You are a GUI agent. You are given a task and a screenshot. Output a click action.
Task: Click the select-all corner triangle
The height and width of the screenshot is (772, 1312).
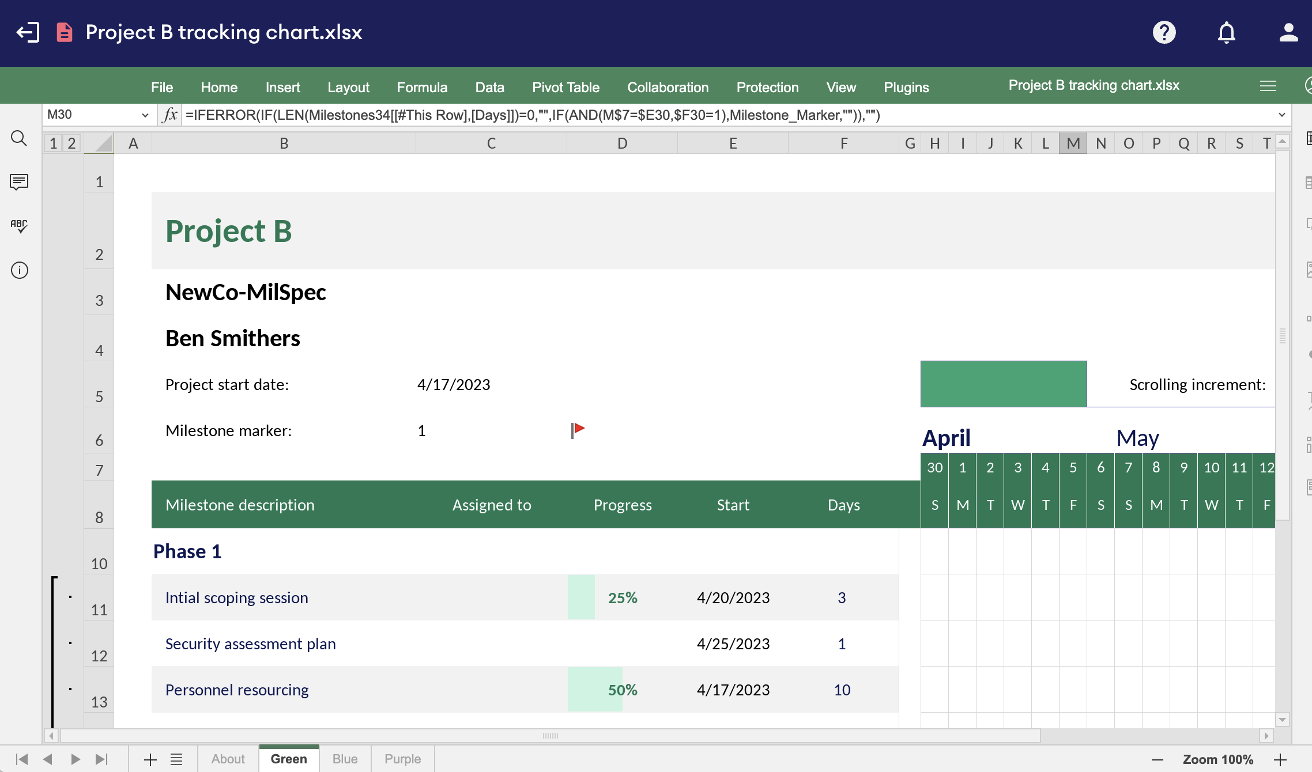pyautogui.click(x=99, y=143)
